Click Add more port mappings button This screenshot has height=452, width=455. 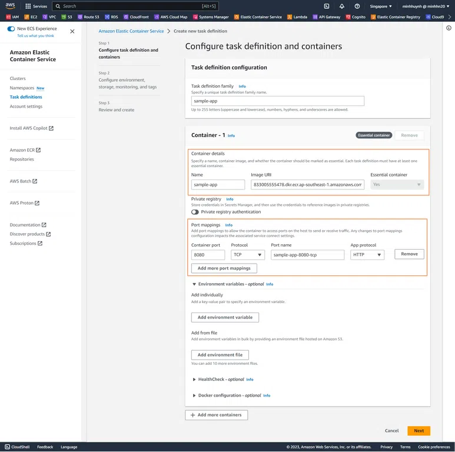point(224,268)
